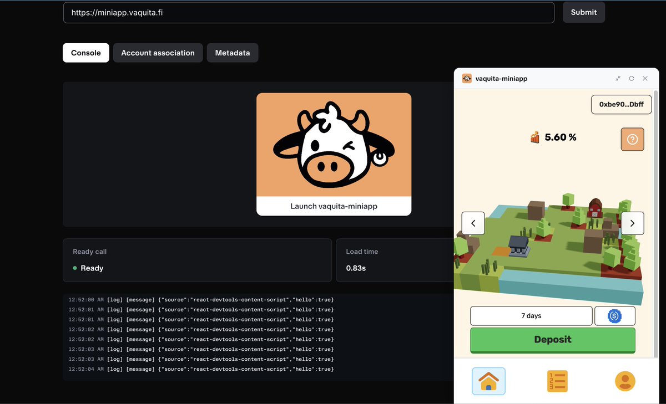Viewport: 666px width, 404px height.
Task: Click the vaquita cow icon in the title bar
Action: (467, 78)
